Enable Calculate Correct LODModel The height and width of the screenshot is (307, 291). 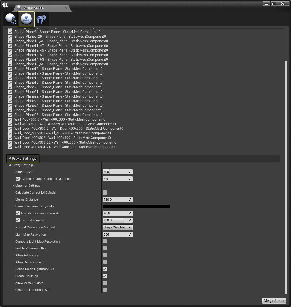(105, 192)
